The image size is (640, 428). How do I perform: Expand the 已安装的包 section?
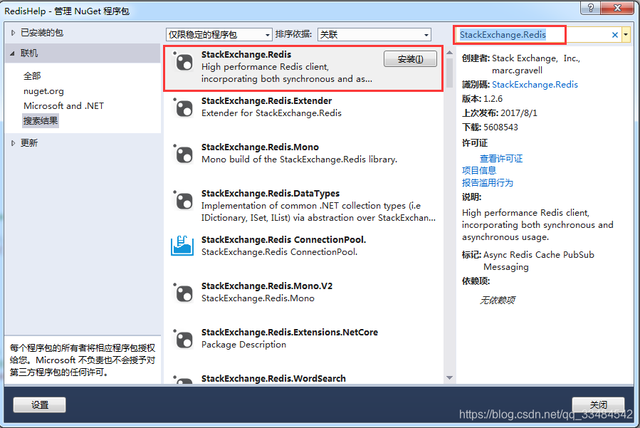pos(13,33)
